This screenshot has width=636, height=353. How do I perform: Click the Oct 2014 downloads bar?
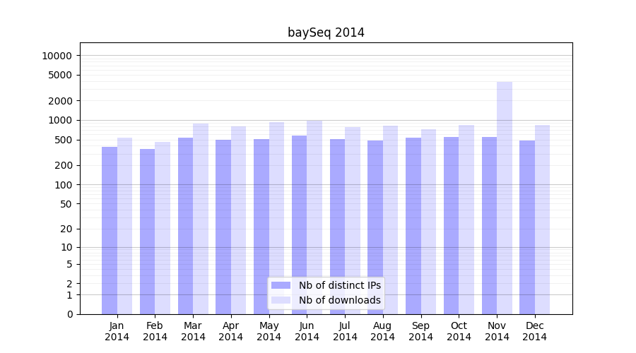(x=466, y=220)
